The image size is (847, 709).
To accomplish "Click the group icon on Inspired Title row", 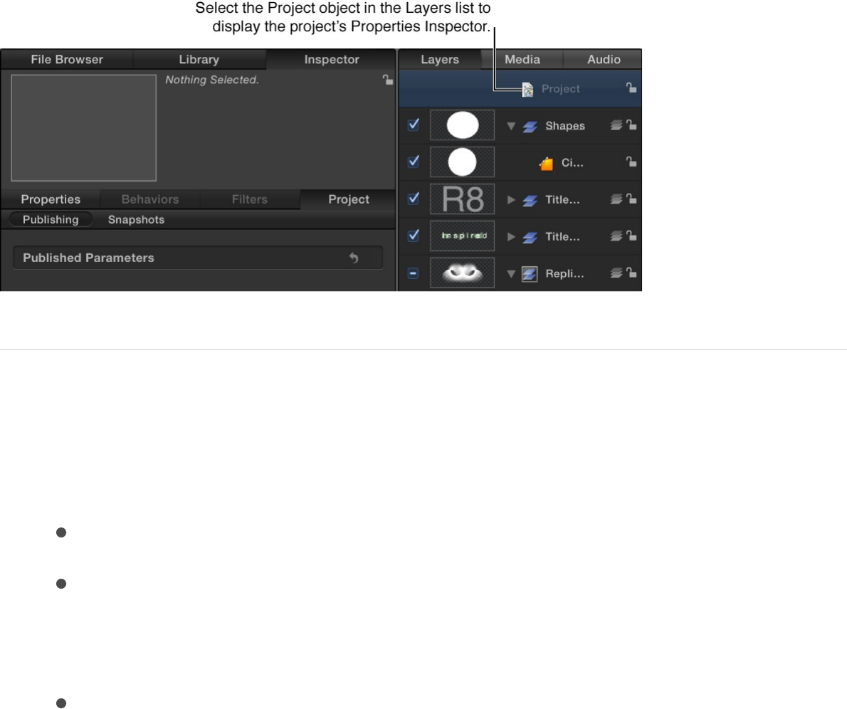I will (530, 237).
